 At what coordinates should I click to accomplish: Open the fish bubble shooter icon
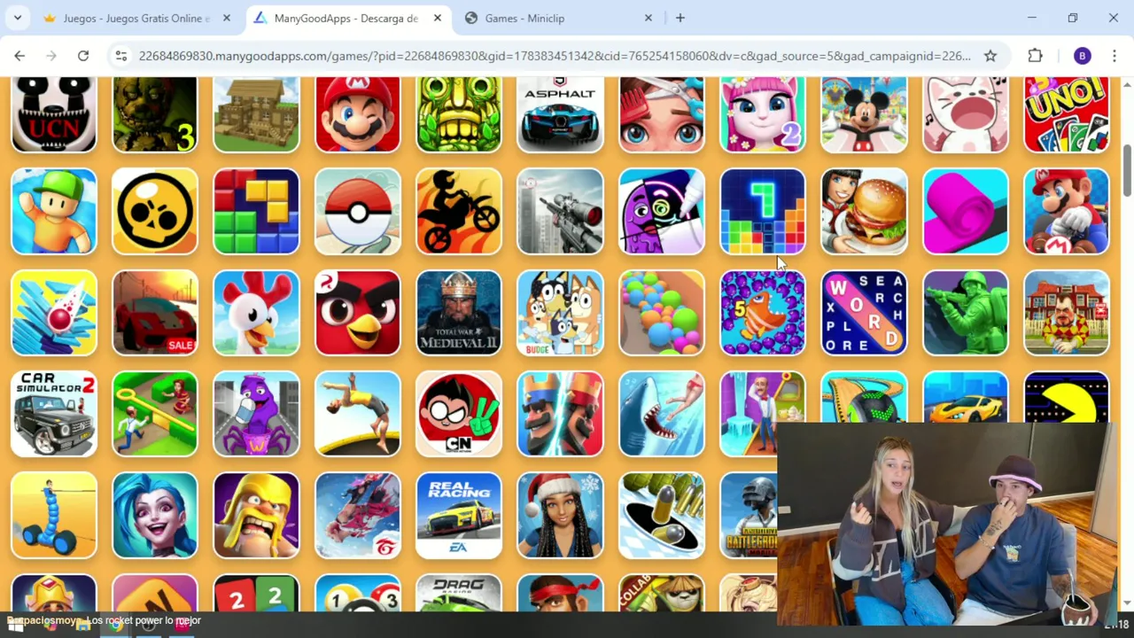point(763,313)
